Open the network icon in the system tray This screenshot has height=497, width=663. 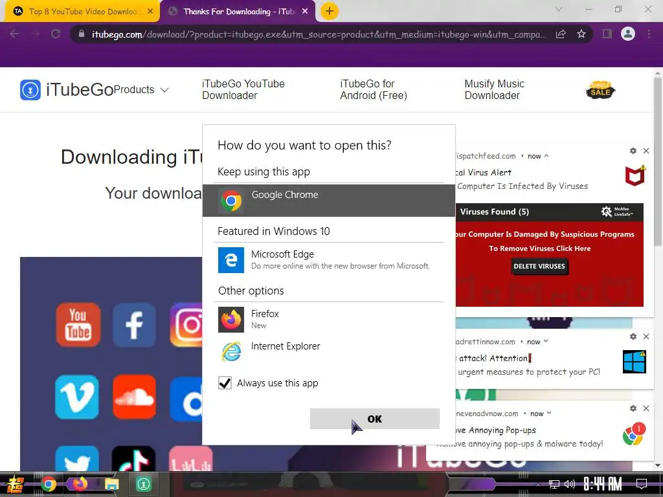tap(554, 484)
